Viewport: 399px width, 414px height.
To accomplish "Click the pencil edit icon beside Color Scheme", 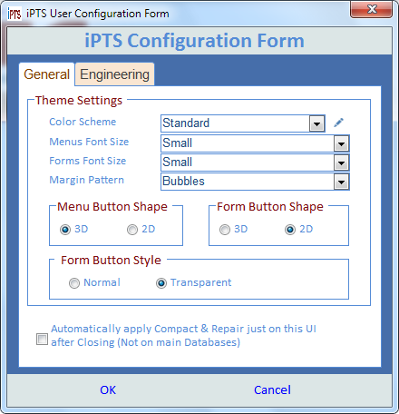I will point(338,123).
